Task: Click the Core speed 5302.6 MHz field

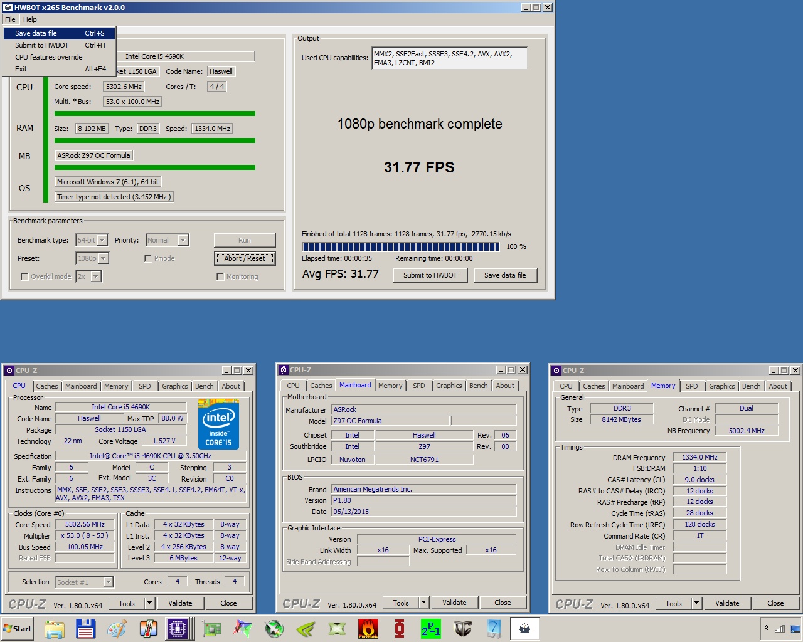Action: click(x=124, y=87)
